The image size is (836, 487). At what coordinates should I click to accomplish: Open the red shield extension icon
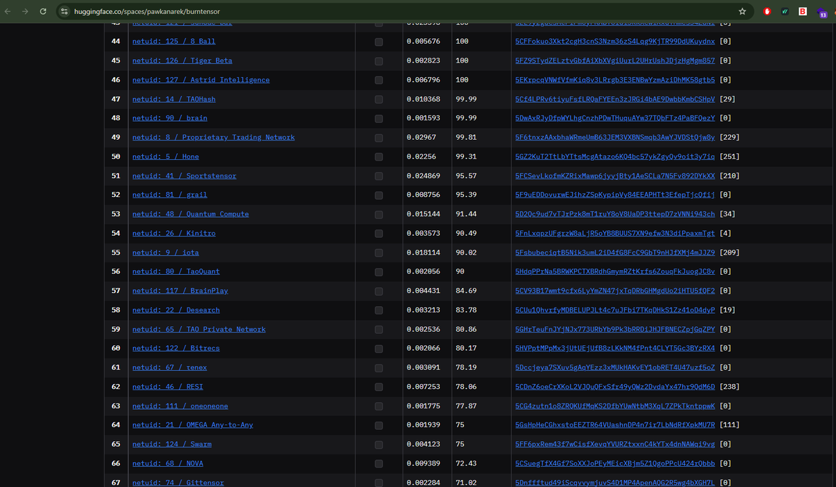click(768, 12)
